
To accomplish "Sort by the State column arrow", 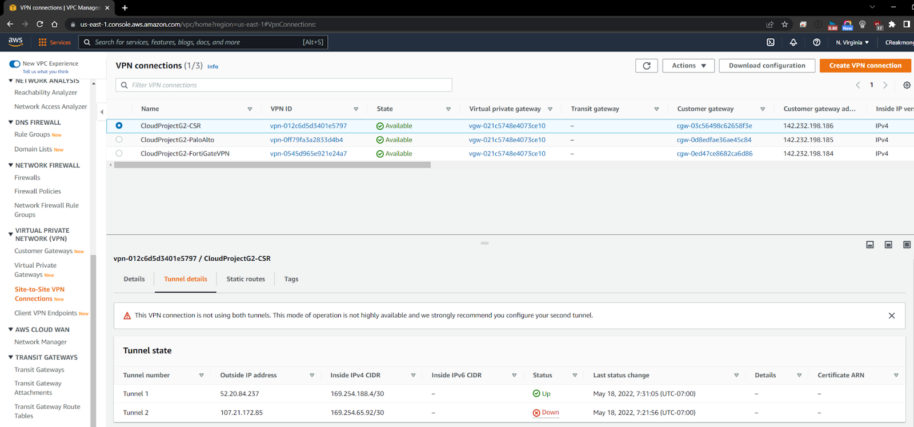I will click(x=448, y=109).
